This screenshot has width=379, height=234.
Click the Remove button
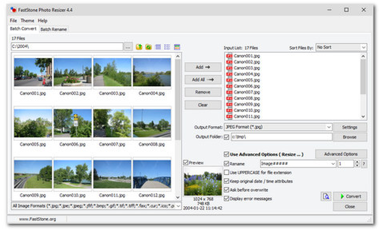pos(203,92)
